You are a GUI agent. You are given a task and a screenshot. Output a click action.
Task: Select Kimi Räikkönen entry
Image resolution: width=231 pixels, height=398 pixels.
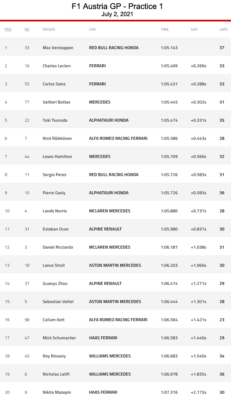pos(57,138)
